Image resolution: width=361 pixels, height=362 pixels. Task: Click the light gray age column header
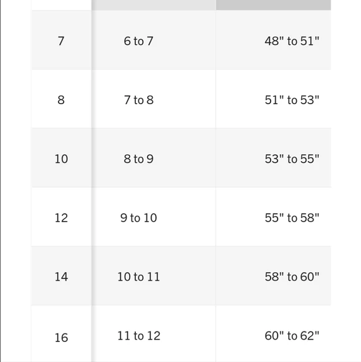[153, 5]
